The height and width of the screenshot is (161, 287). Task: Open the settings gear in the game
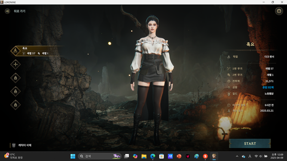(279, 11)
